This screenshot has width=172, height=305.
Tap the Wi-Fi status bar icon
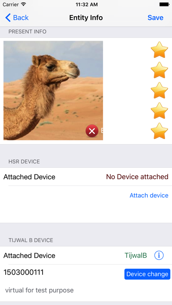[24, 4]
